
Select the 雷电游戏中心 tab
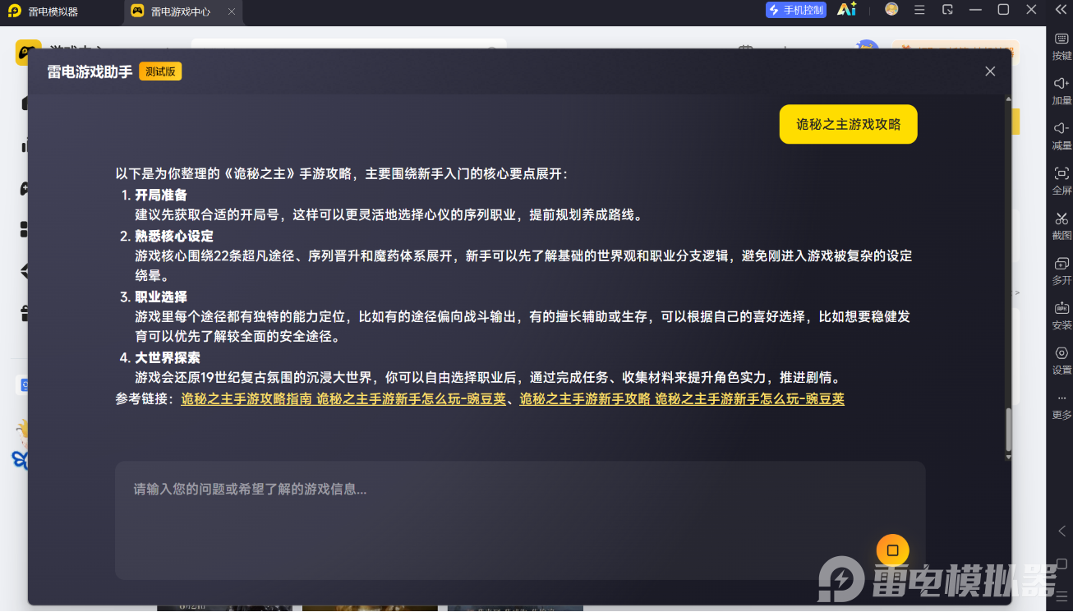click(x=182, y=12)
